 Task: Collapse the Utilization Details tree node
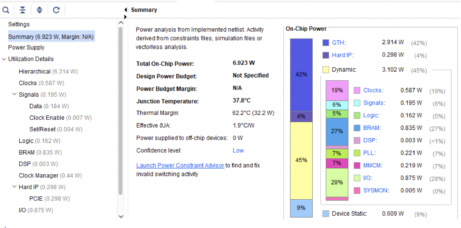(4, 59)
